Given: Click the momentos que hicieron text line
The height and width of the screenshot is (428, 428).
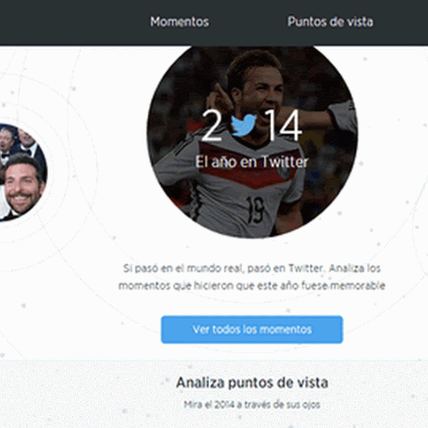Looking at the screenshot, I should 251,286.
